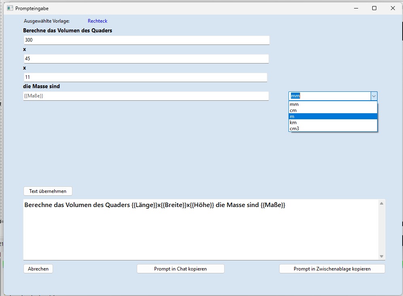The image size is (403, 296).
Task: Select 'mm' from the unit dropdown list
Action: (294, 104)
